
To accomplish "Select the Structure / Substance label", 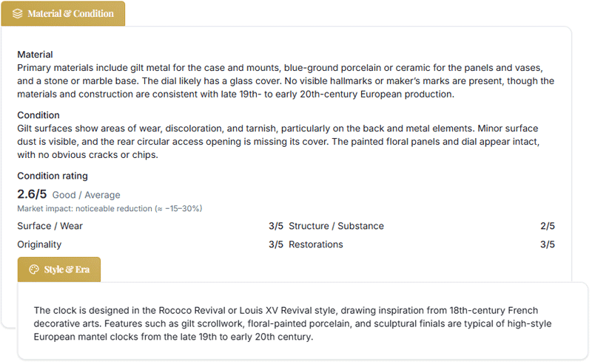I will [x=336, y=226].
